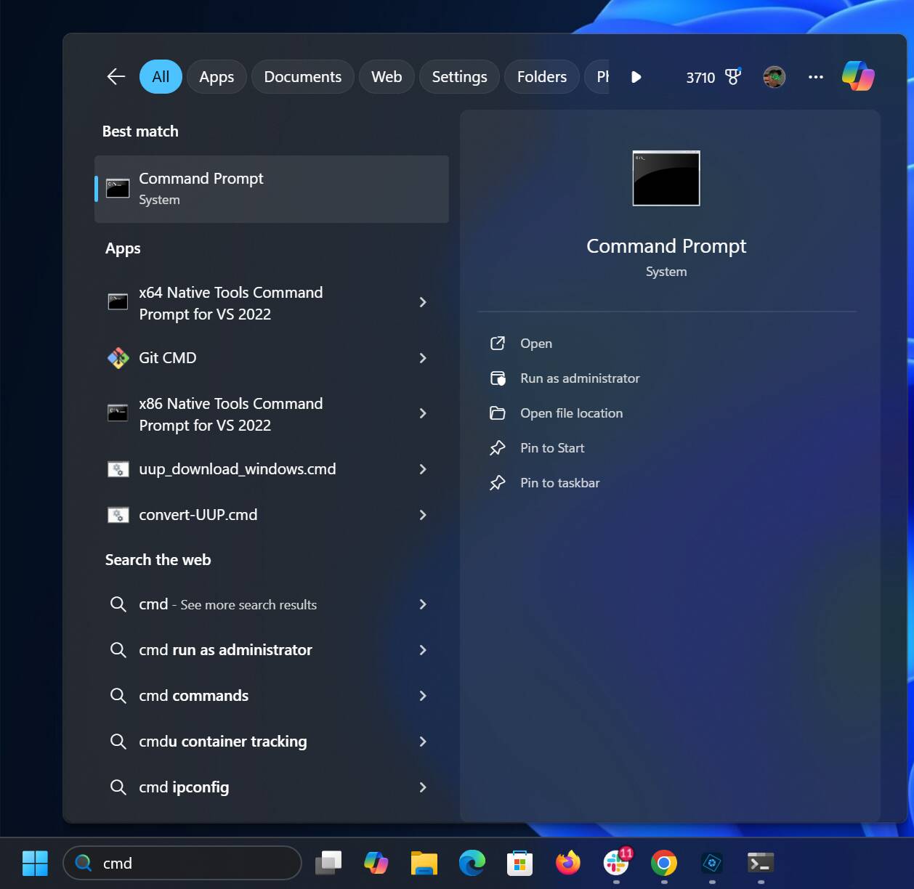Click the partially visible 'Ph' filter tab
The height and width of the screenshot is (889, 914).
coord(597,76)
